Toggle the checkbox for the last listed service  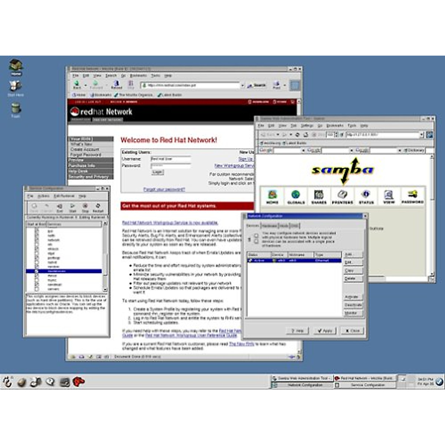coord(36,289)
